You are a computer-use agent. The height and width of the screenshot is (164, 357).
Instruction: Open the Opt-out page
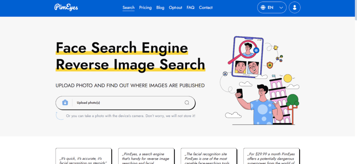(176, 8)
